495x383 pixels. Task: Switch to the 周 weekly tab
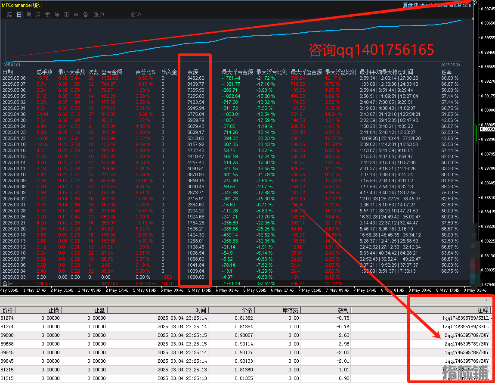(29, 15)
